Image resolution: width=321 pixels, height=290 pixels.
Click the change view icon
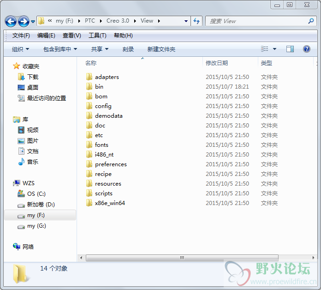coord(264,49)
